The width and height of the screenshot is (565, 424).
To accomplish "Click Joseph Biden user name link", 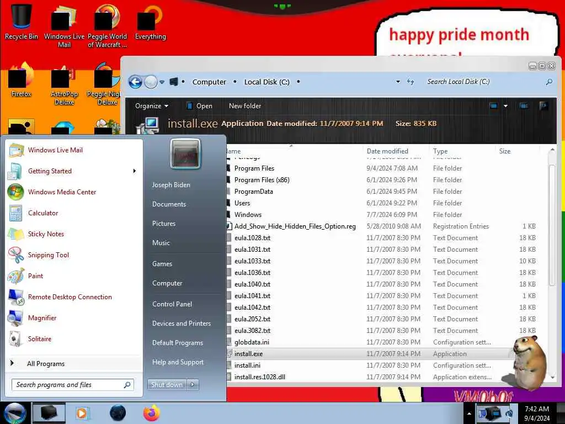I will 171,184.
